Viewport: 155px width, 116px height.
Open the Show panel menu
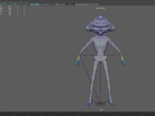[x=16, y=2]
